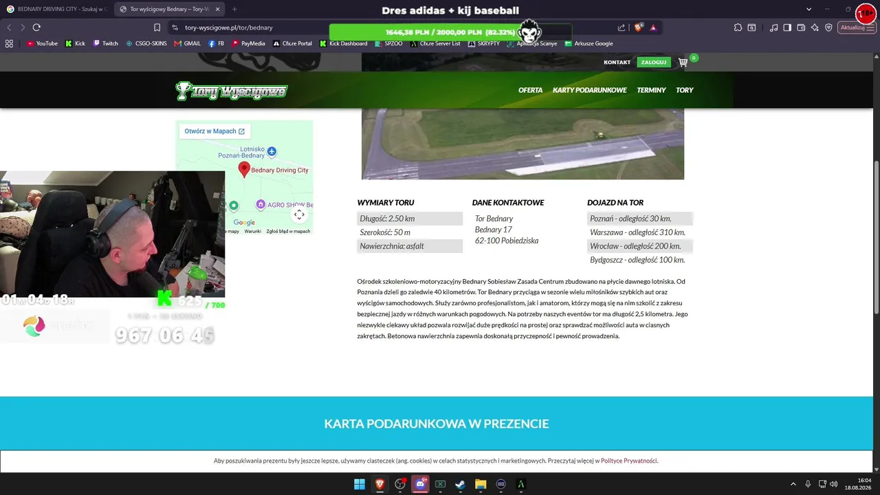This screenshot has height=495, width=880.
Task: Click the Tory Wyścigowe site logo
Action: tap(232, 91)
